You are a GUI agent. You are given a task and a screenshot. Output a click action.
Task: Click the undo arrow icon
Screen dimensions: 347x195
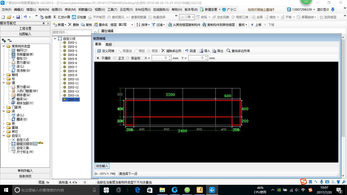click(25, 17)
